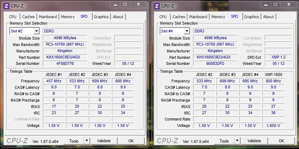Click the DDR3 type field in right window

point(243,31)
